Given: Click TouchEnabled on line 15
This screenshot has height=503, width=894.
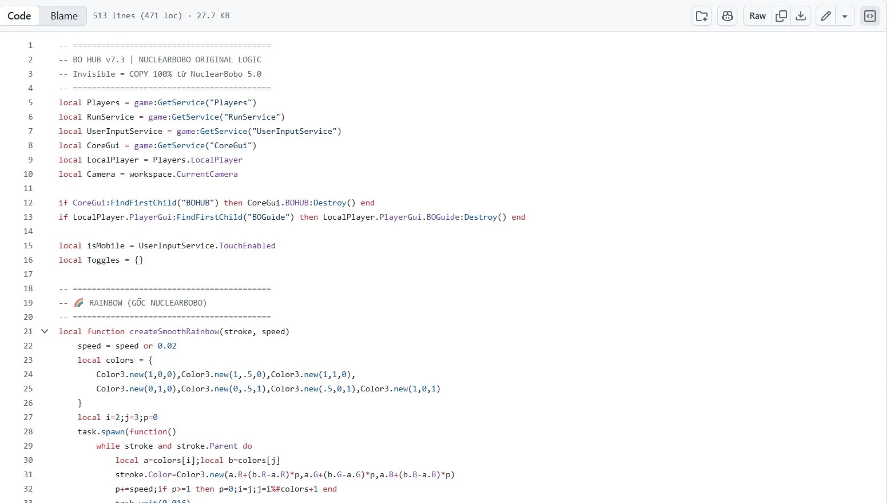Looking at the screenshot, I should click(x=247, y=245).
